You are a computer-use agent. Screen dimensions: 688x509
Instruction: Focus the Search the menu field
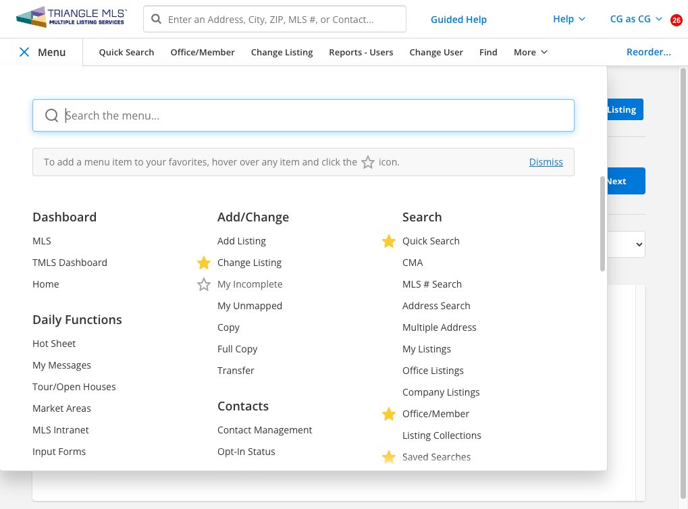tap(303, 115)
